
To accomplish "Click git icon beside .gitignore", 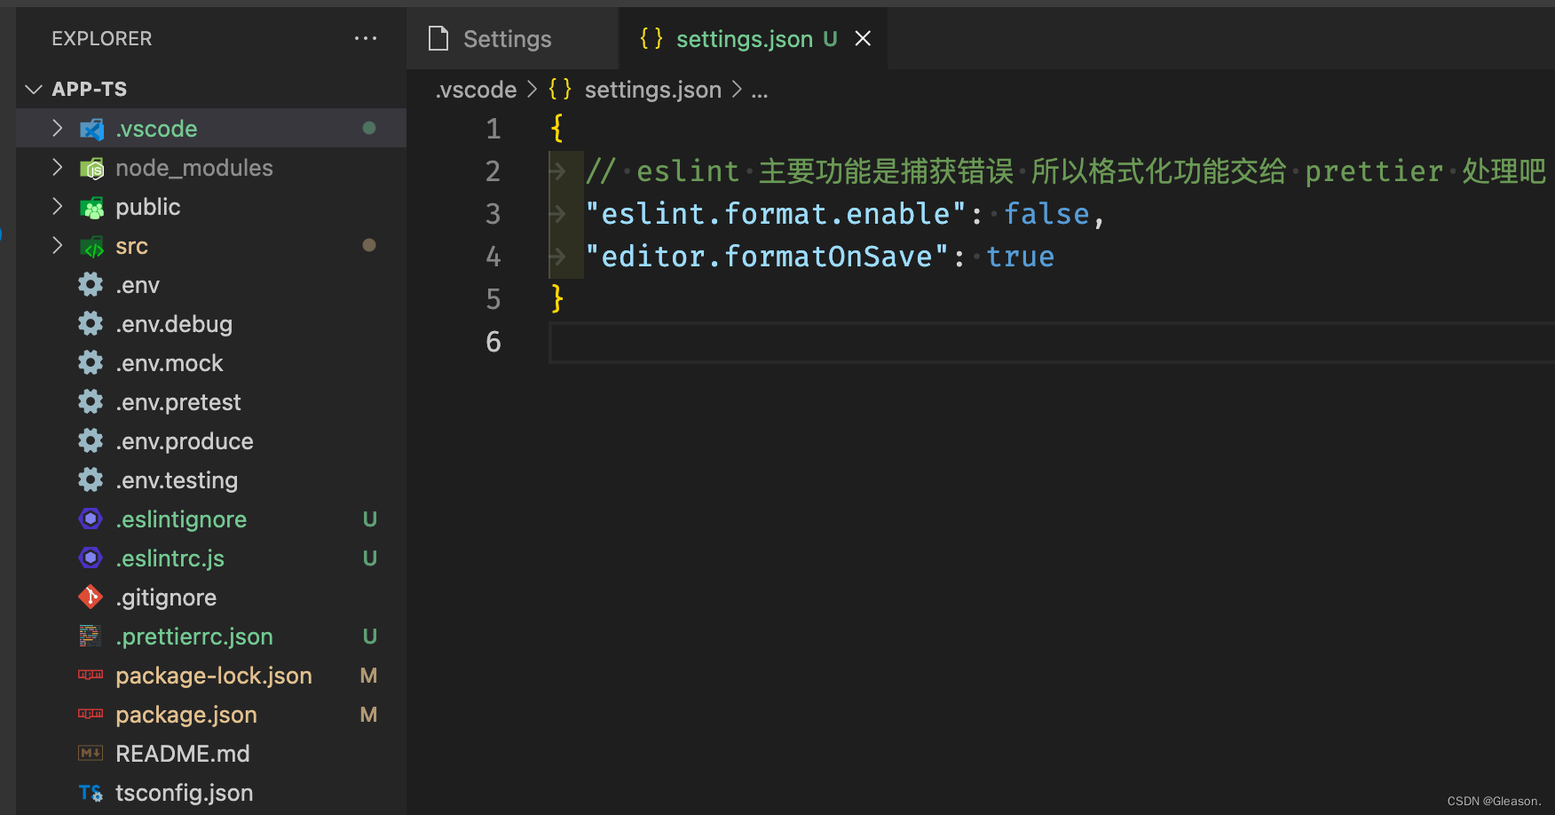I will tap(91, 597).
